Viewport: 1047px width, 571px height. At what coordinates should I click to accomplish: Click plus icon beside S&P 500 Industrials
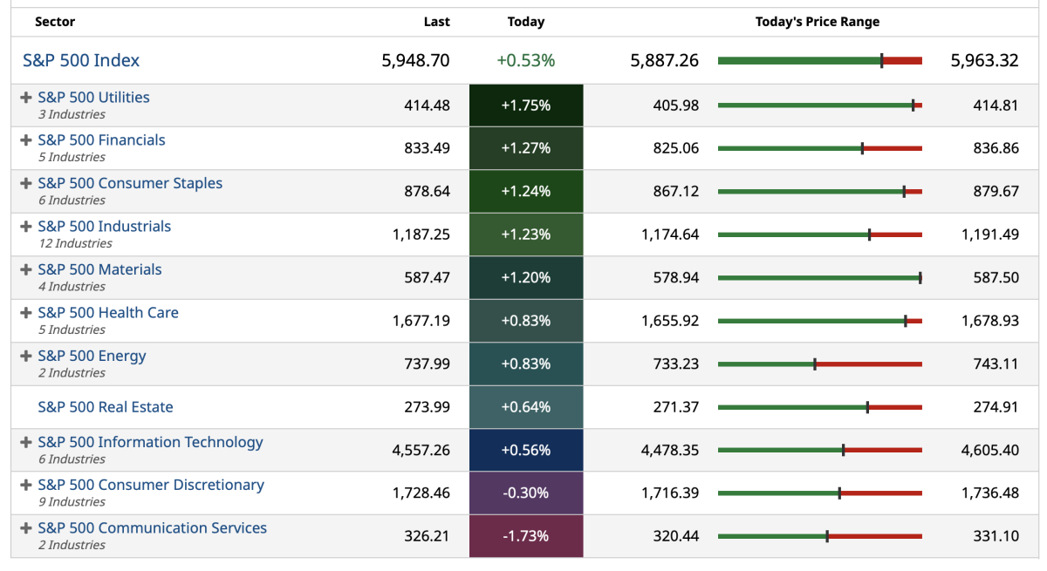coord(26,227)
